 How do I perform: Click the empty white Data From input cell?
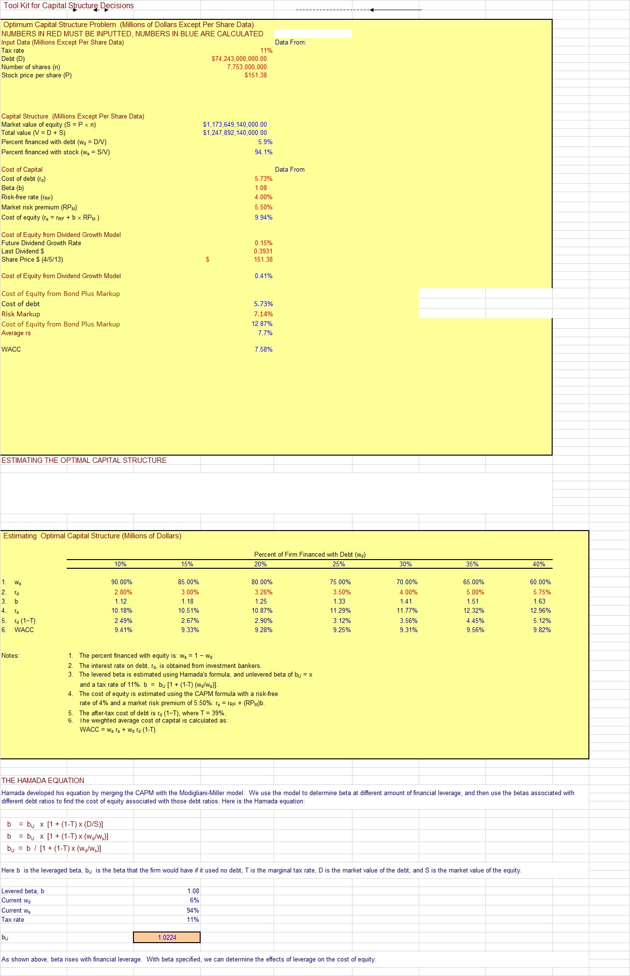tap(313, 33)
